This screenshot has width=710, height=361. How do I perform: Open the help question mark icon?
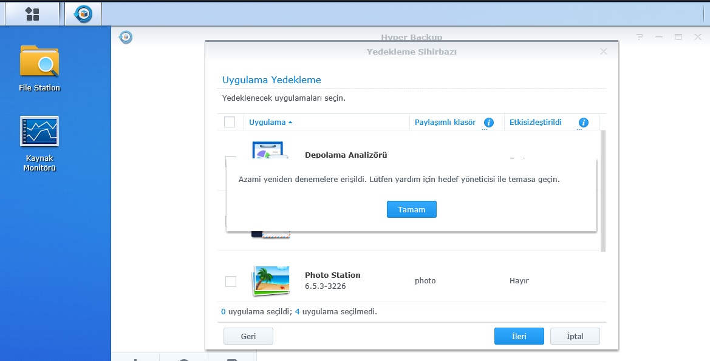pos(640,37)
